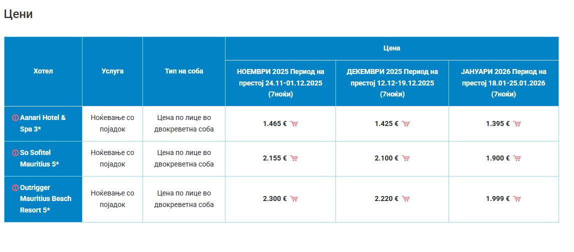Image resolution: width=574 pixels, height=252 pixels.
Task: Click cart icon next to 2.300 €
Action: coord(294,199)
